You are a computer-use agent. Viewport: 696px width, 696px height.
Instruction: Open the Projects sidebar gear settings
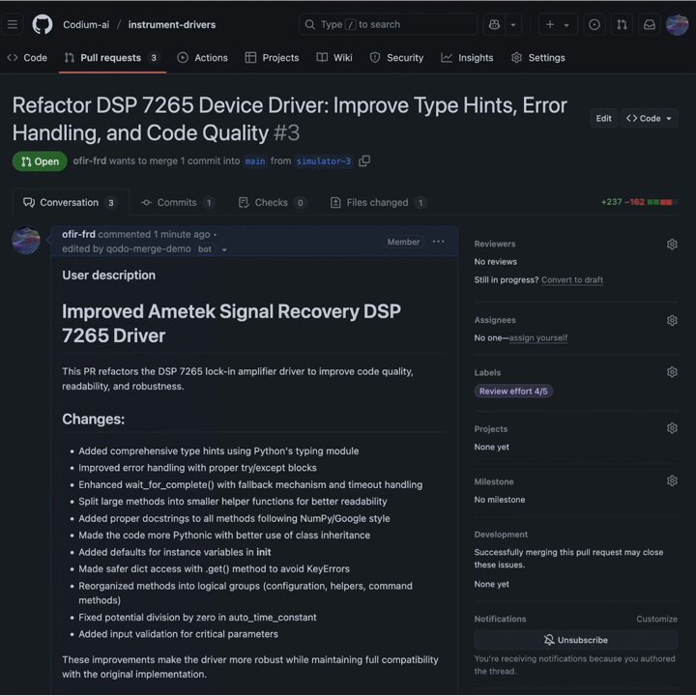(x=672, y=428)
